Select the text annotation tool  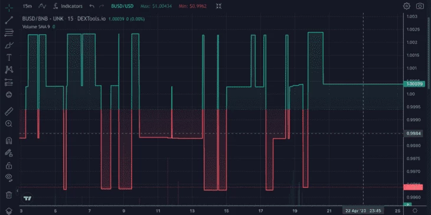(x=9, y=57)
